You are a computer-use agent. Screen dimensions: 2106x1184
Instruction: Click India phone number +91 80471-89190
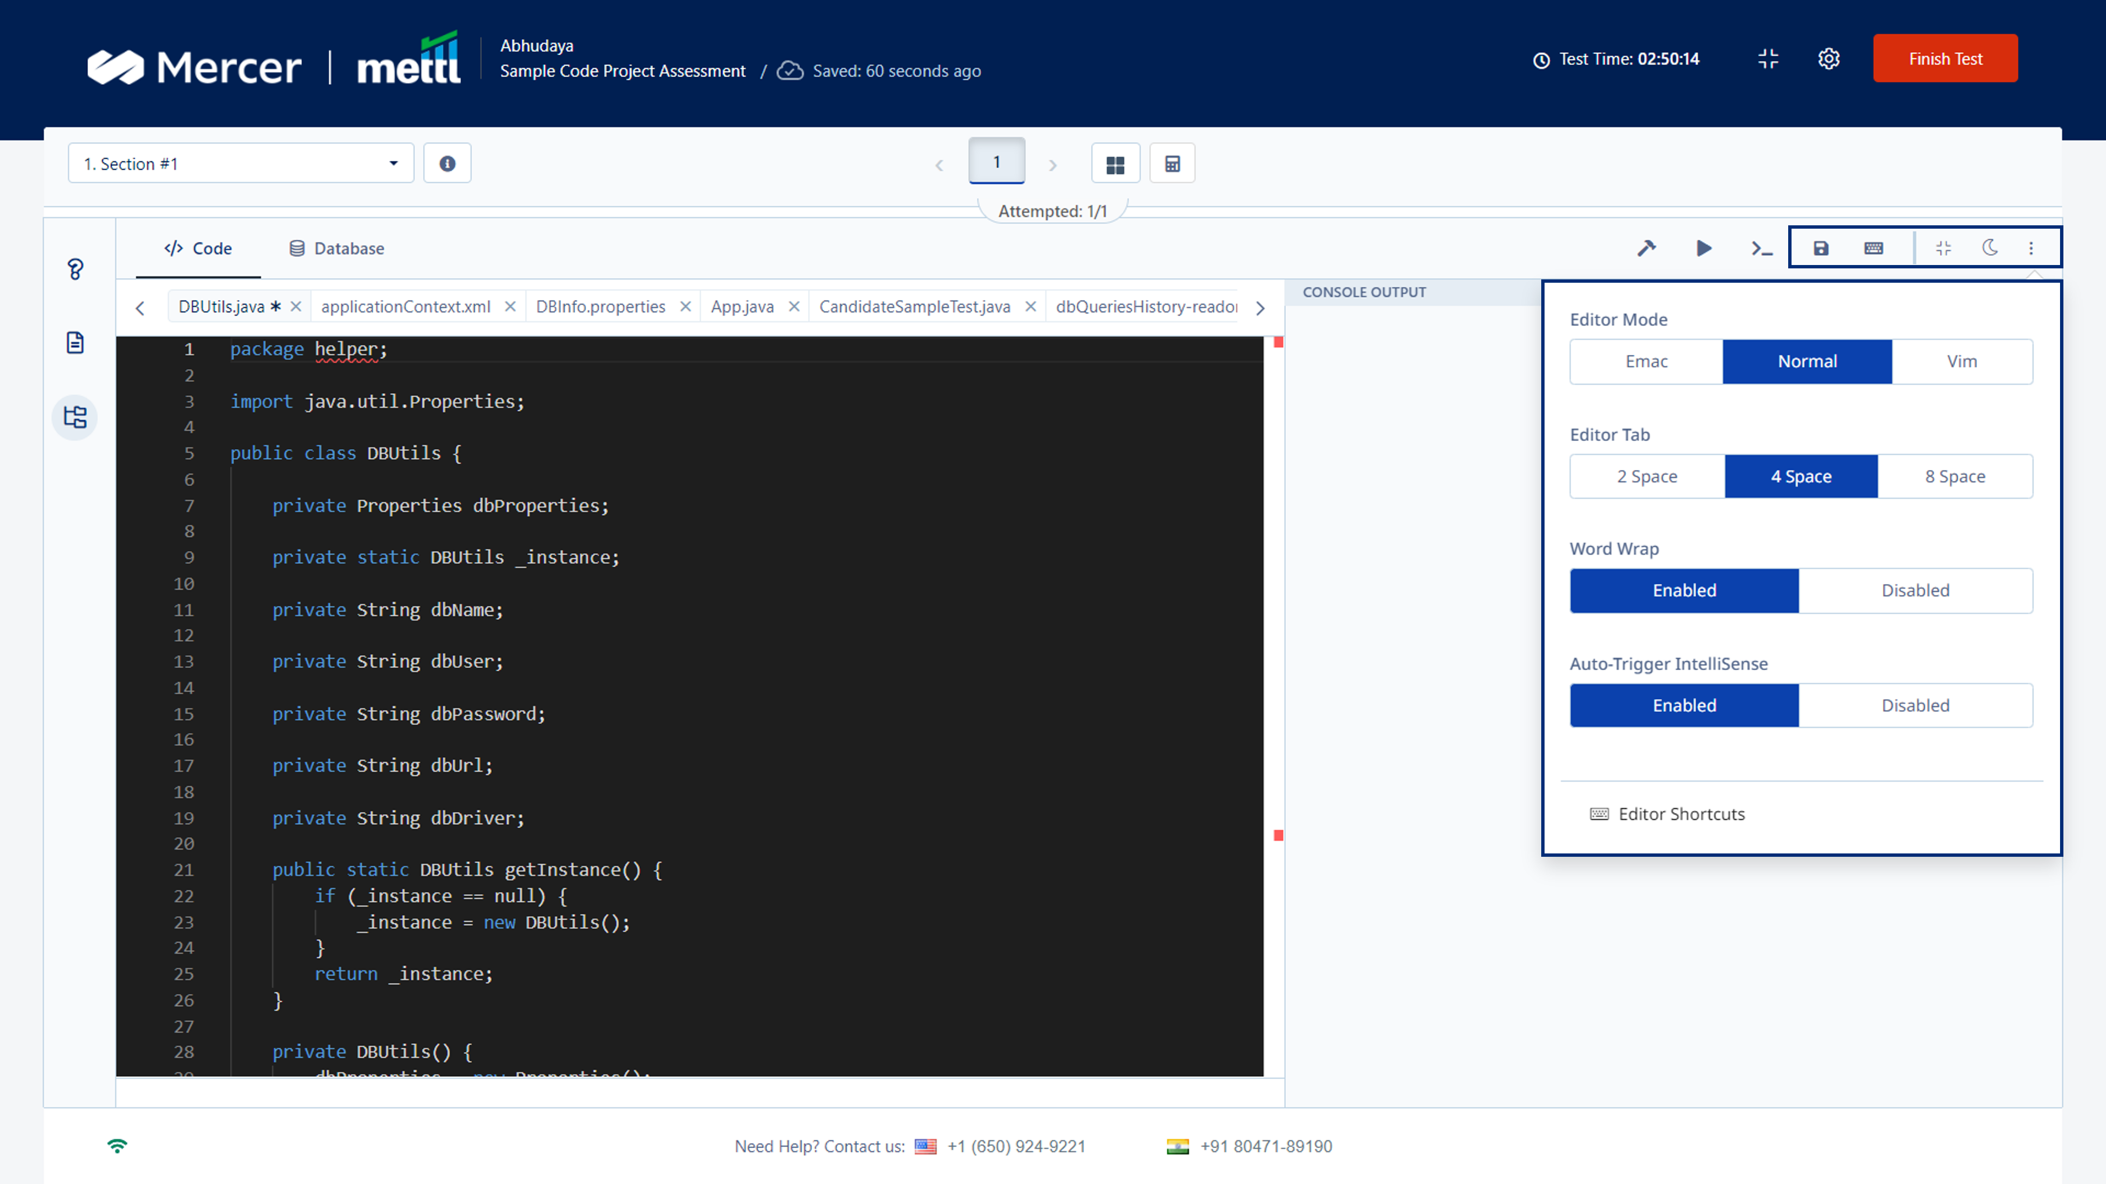tap(1266, 1146)
